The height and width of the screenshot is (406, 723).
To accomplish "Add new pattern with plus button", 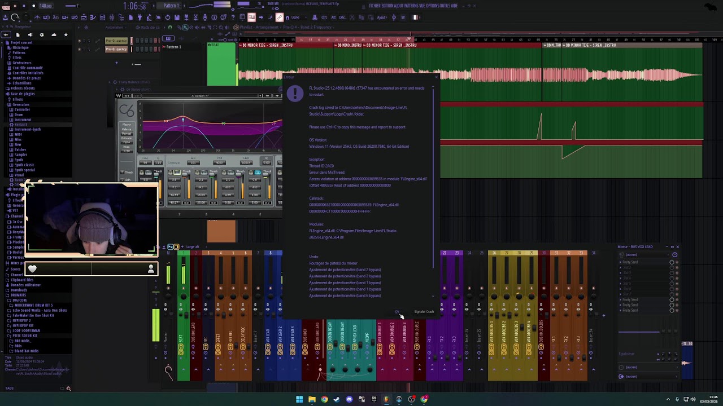I will point(185,6).
